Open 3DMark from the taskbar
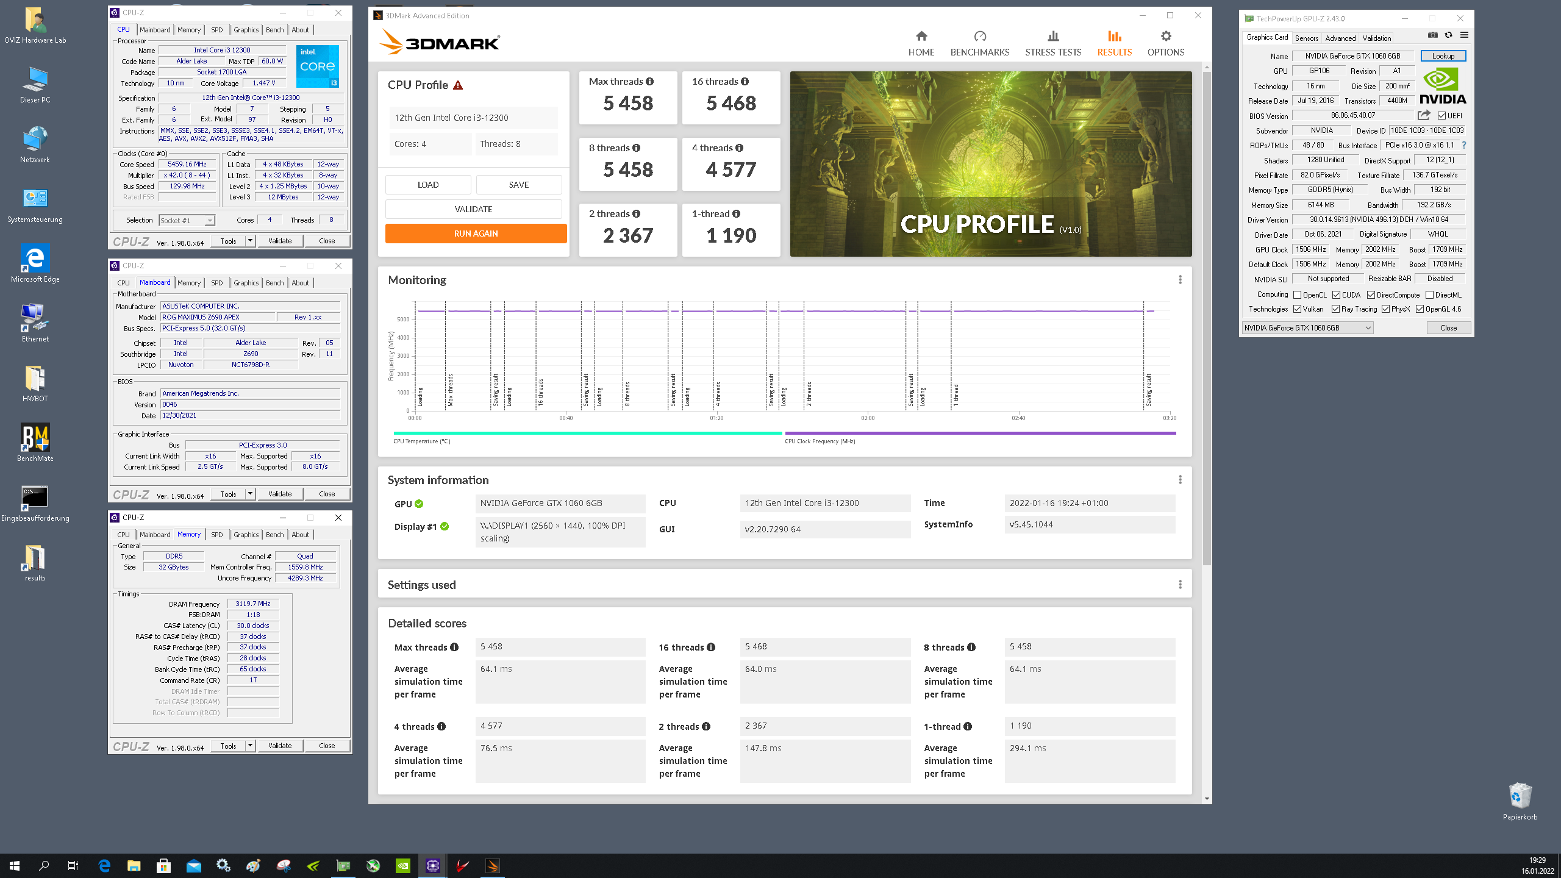1561x878 pixels. click(x=492, y=865)
